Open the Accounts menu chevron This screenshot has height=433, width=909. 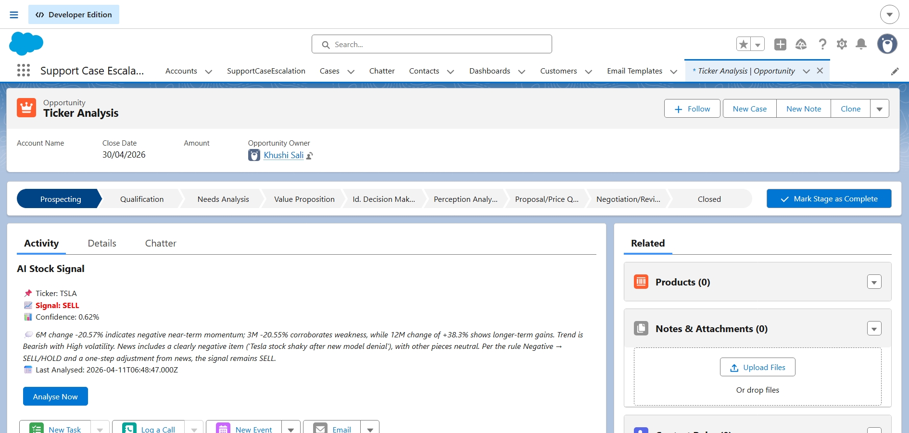pyautogui.click(x=209, y=72)
